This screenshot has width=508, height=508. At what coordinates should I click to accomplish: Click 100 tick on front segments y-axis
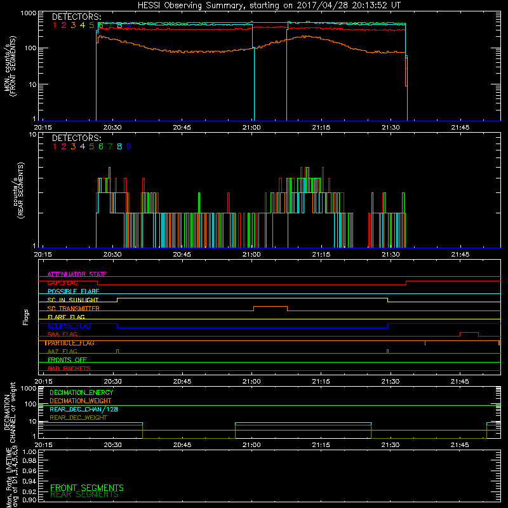[x=30, y=48]
